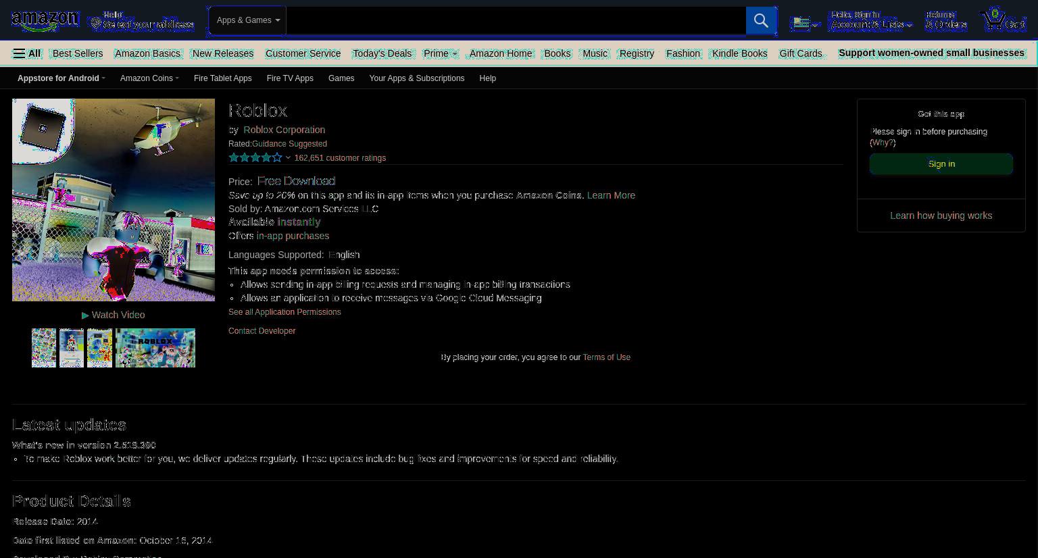Open Today's Deals

tap(382, 53)
